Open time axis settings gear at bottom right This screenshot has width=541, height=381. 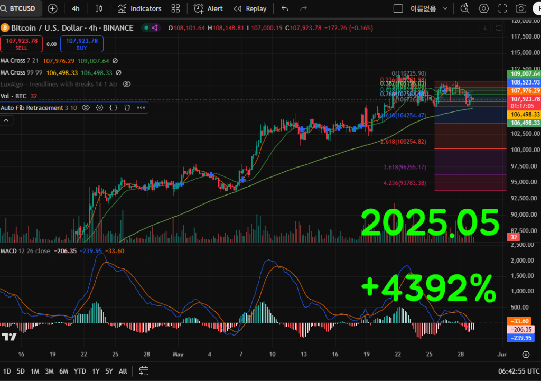click(x=526, y=355)
